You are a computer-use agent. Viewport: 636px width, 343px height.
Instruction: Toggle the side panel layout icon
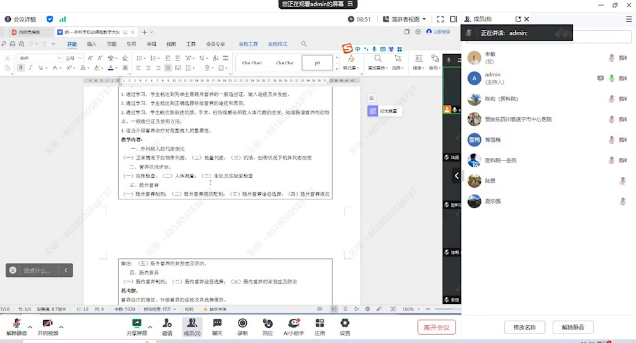click(x=453, y=19)
